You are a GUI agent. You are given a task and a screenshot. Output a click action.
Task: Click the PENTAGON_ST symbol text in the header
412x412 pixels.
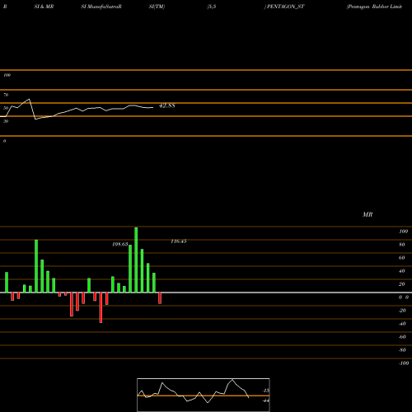point(285,7)
